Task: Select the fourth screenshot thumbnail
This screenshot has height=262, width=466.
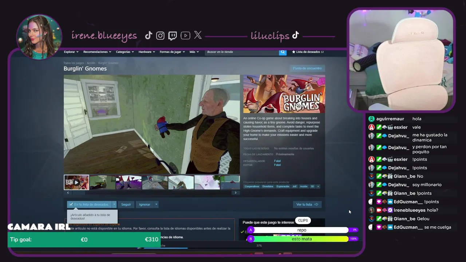Action: pos(155,182)
